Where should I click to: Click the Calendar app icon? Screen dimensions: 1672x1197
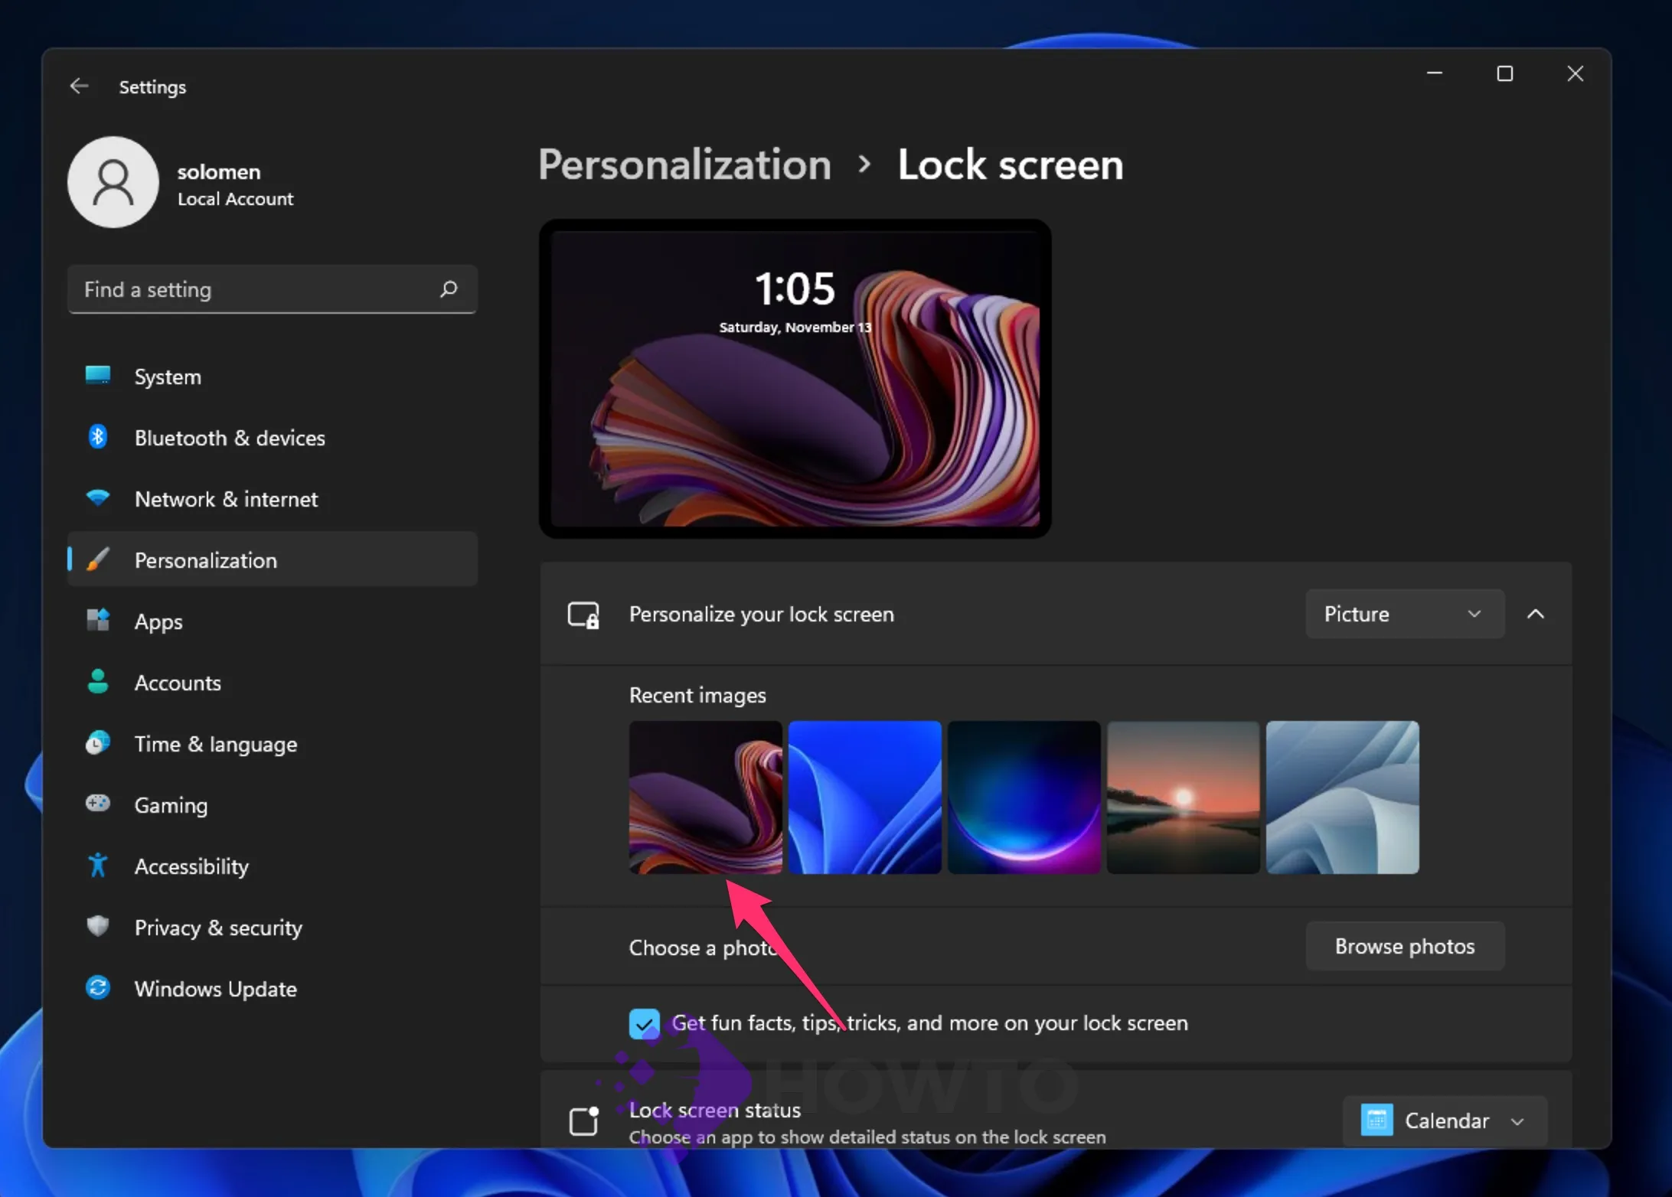1376,1120
